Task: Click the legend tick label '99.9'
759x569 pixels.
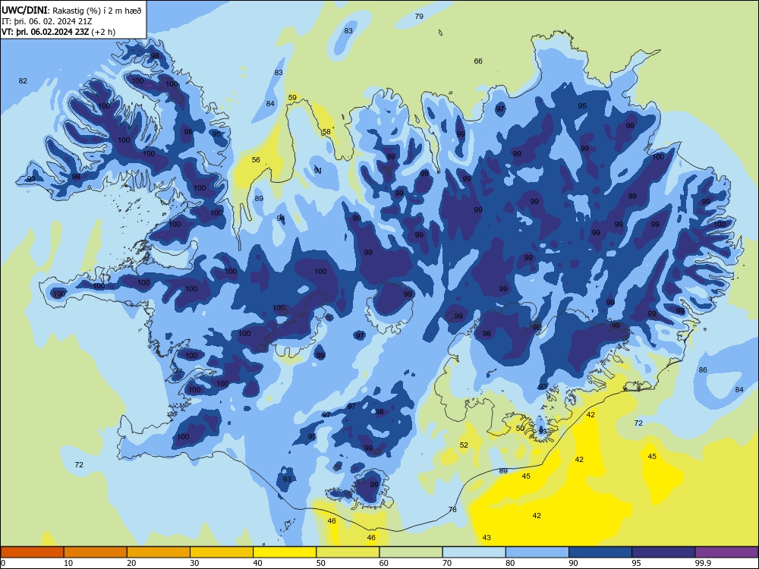Action: [703, 563]
